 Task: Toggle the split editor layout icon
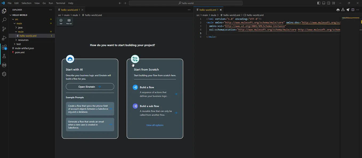click(352, 10)
